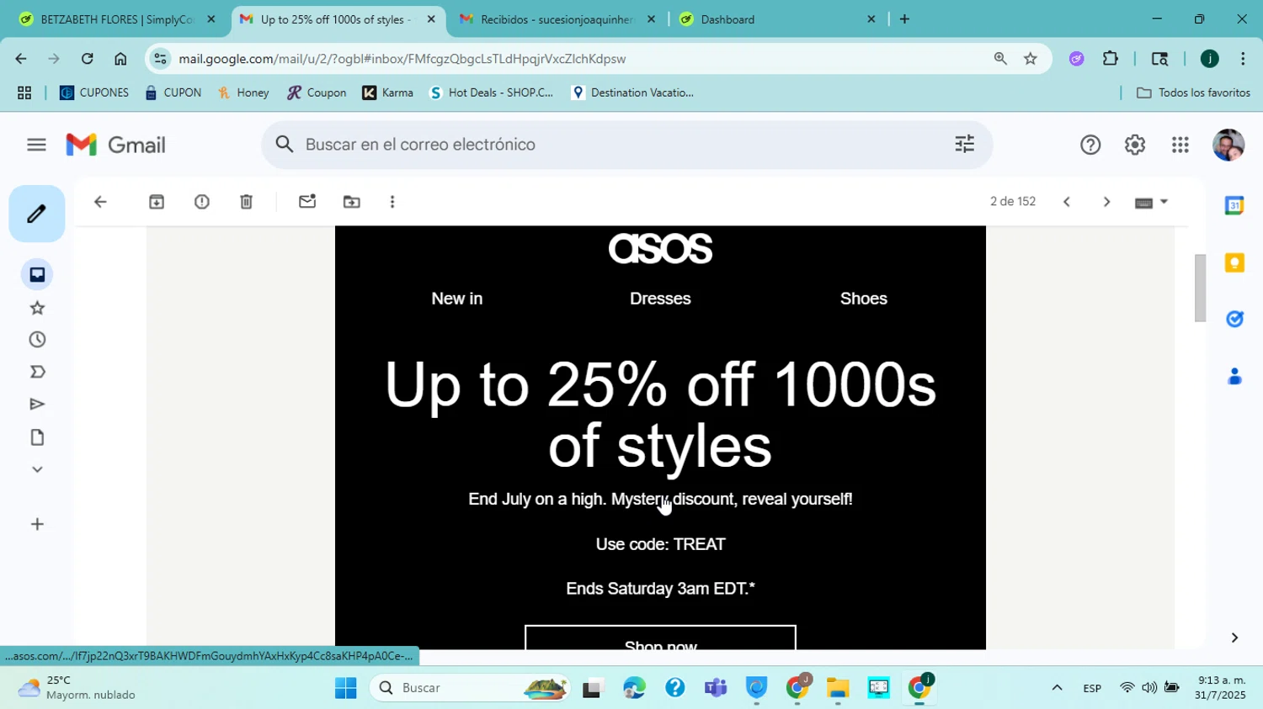This screenshot has height=709, width=1263.
Task: Open Contacts side panel
Action: [1234, 376]
